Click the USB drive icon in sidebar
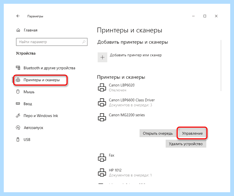The image size is (234, 196). (x=18, y=140)
